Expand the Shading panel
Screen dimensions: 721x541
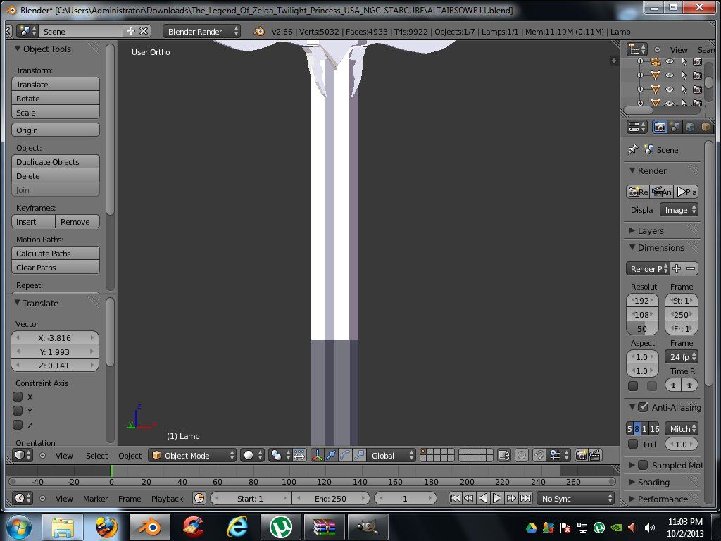(653, 482)
